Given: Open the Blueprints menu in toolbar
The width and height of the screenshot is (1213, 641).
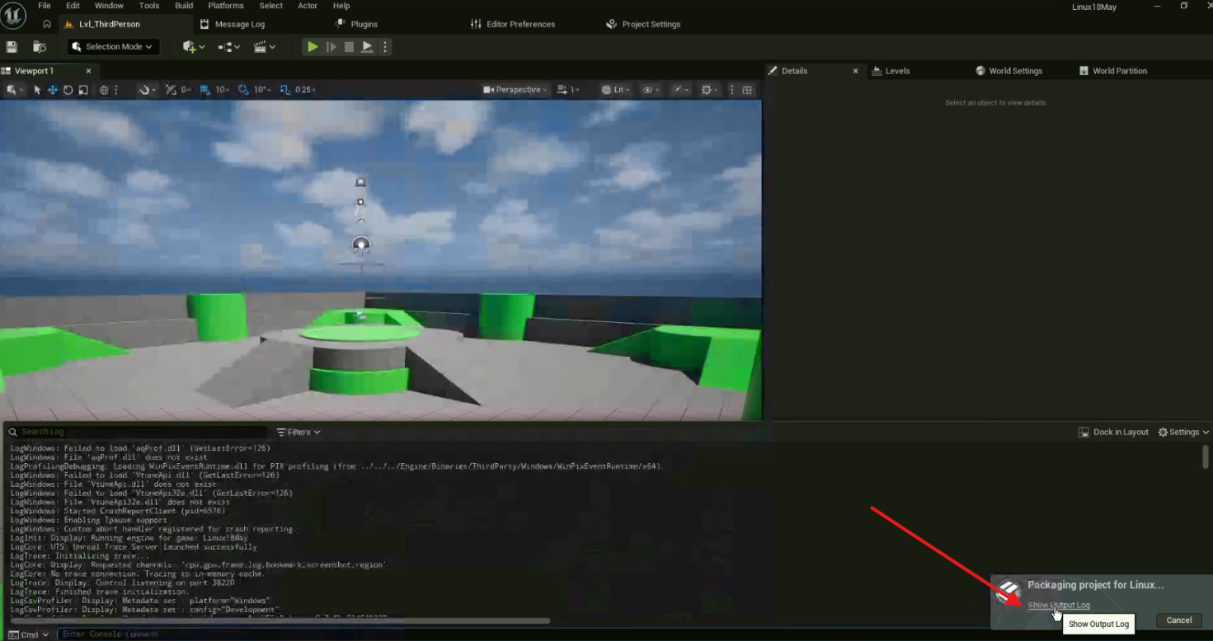Looking at the screenshot, I should 228,47.
